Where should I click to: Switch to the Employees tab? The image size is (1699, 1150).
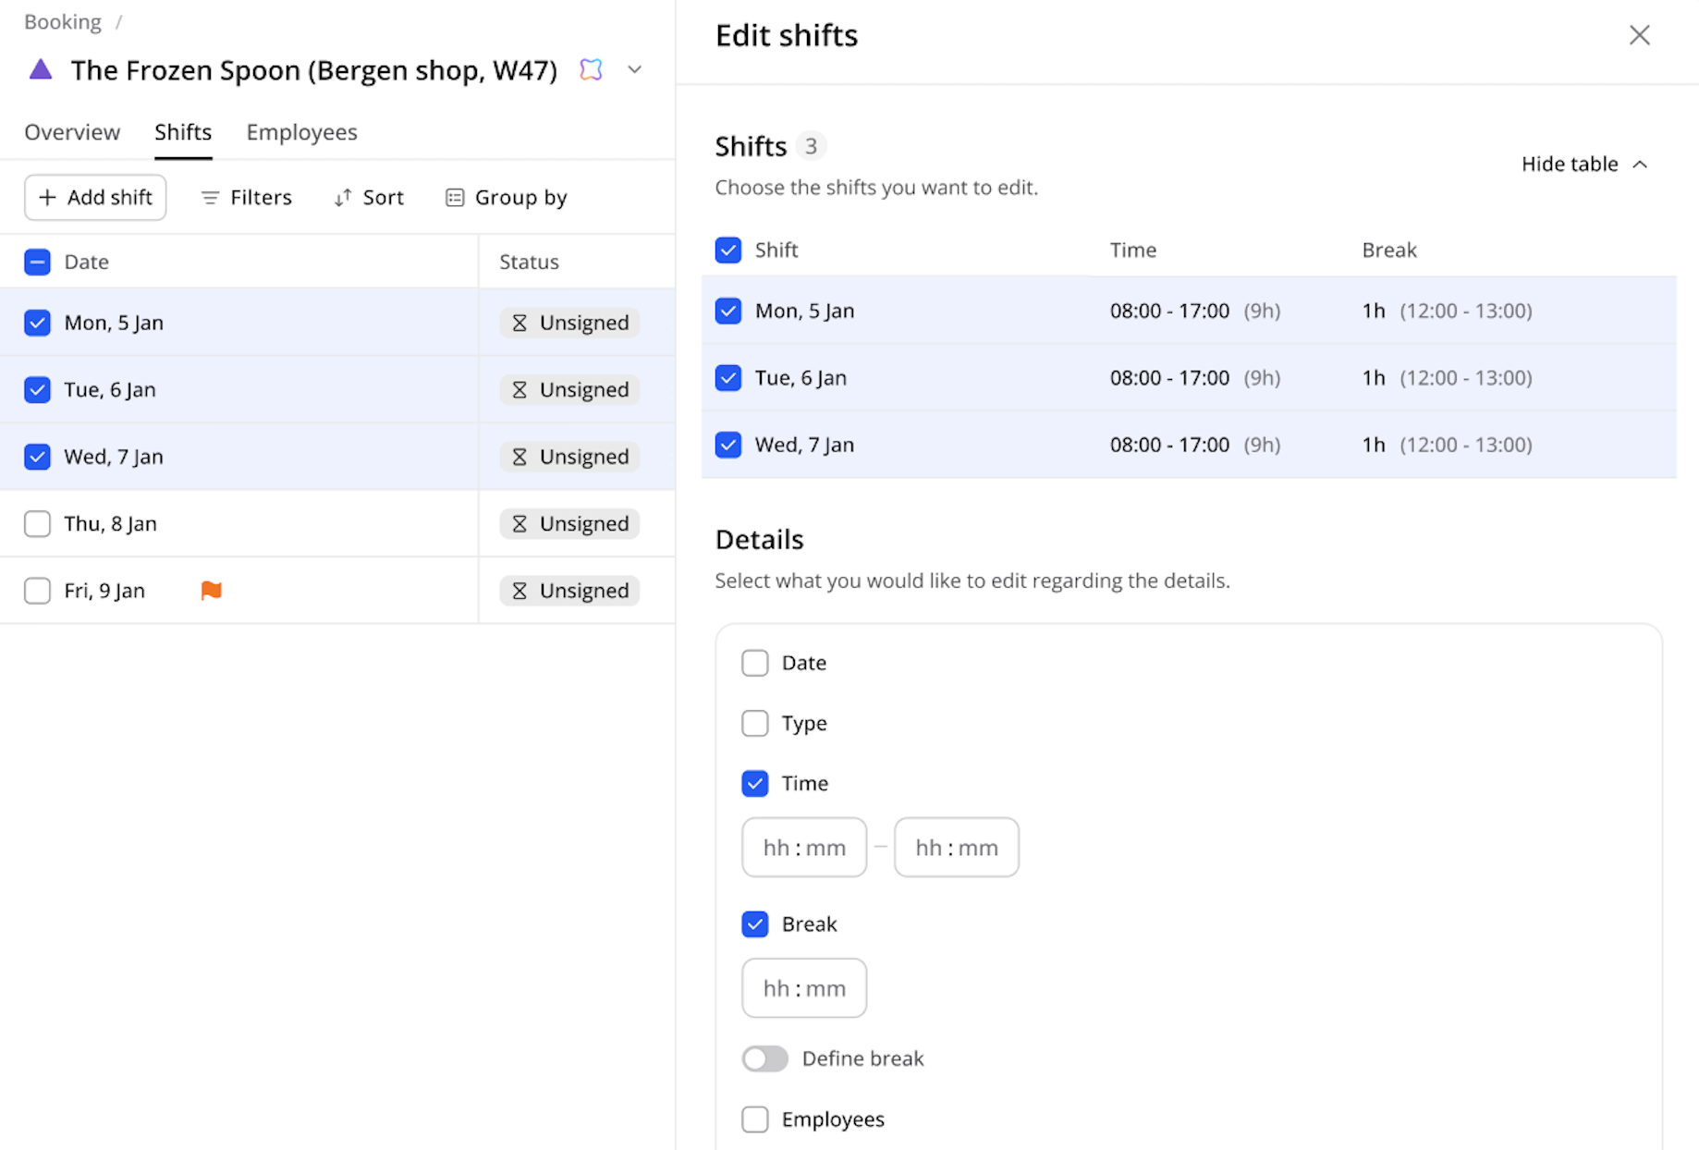tap(301, 132)
